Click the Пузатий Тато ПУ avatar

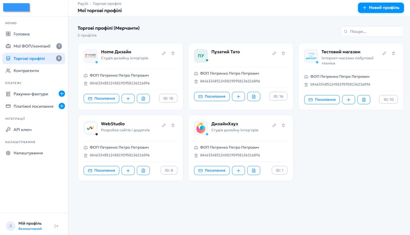point(201,56)
